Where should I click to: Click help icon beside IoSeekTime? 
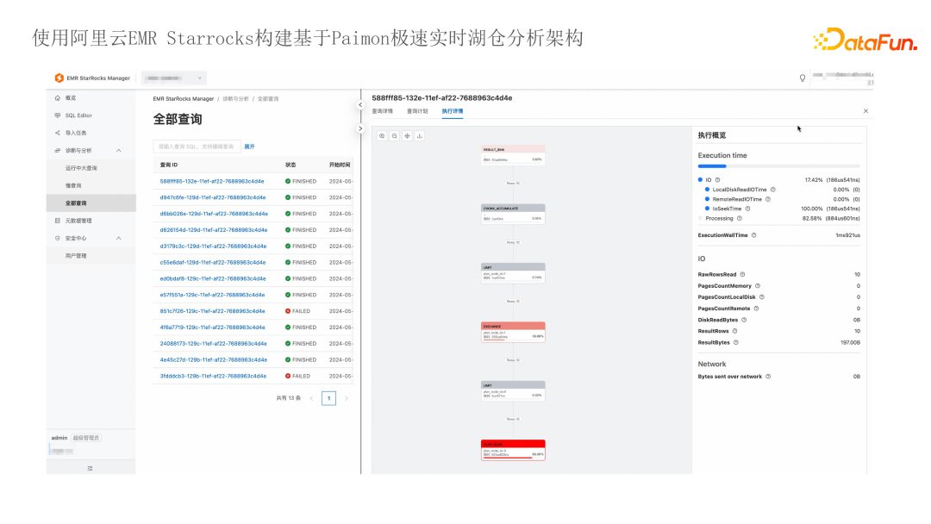click(747, 209)
